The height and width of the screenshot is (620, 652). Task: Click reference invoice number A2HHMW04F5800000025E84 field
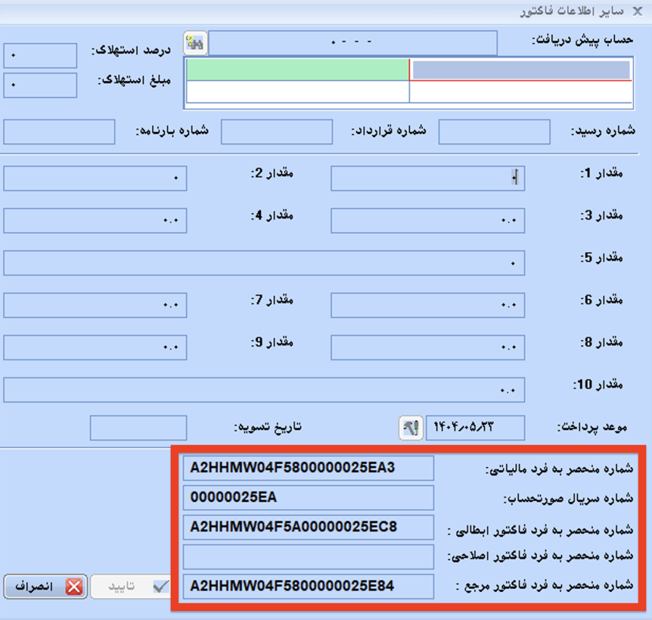309,587
